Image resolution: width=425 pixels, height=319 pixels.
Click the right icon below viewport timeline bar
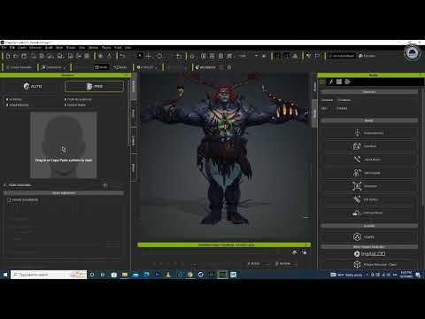click(304, 253)
